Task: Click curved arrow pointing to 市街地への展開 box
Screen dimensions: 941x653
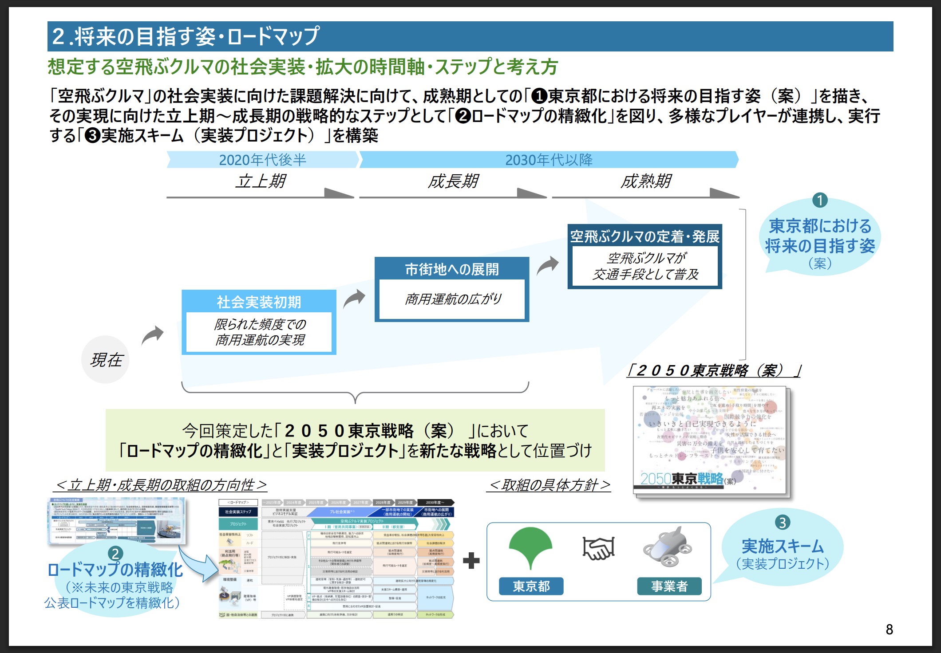Action: 354,299
